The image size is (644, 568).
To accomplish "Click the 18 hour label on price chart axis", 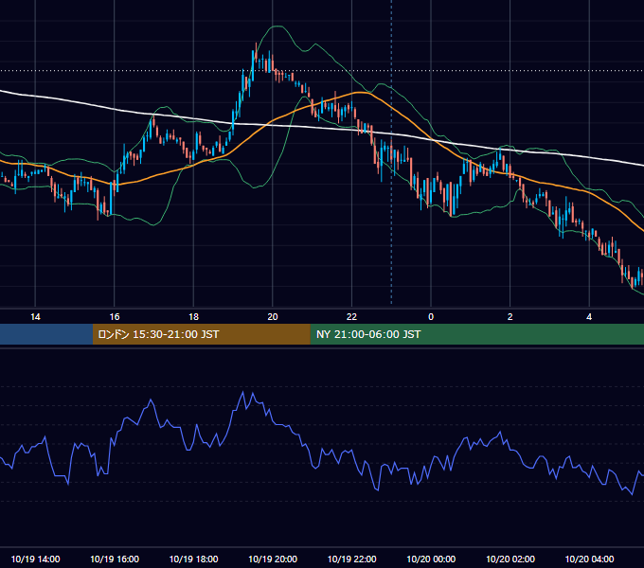I will coord(193,317).
